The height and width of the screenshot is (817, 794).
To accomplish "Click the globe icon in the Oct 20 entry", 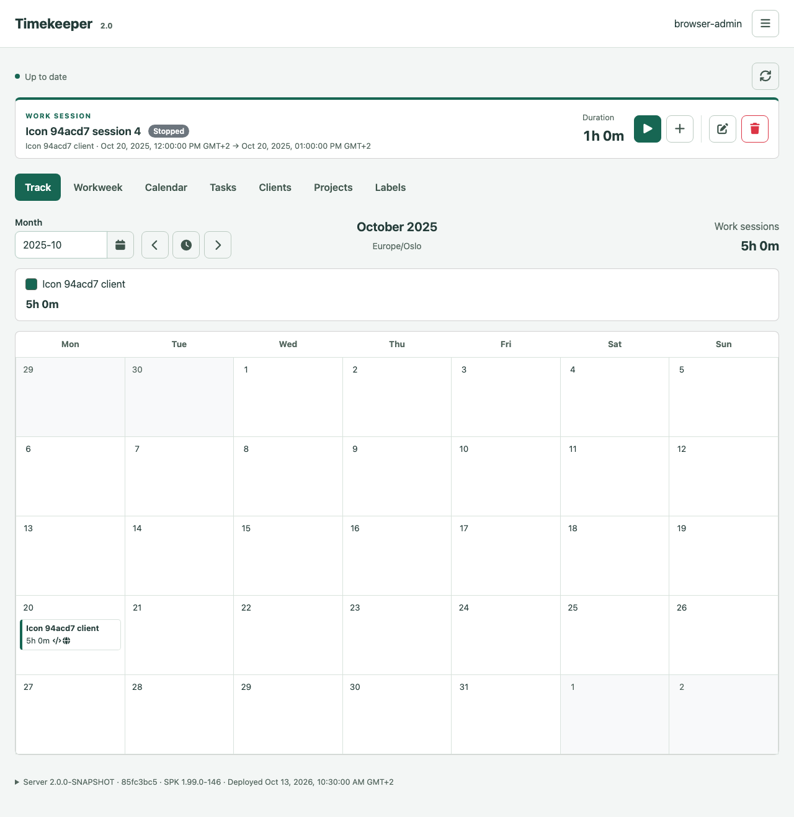I will coord(66,641).
